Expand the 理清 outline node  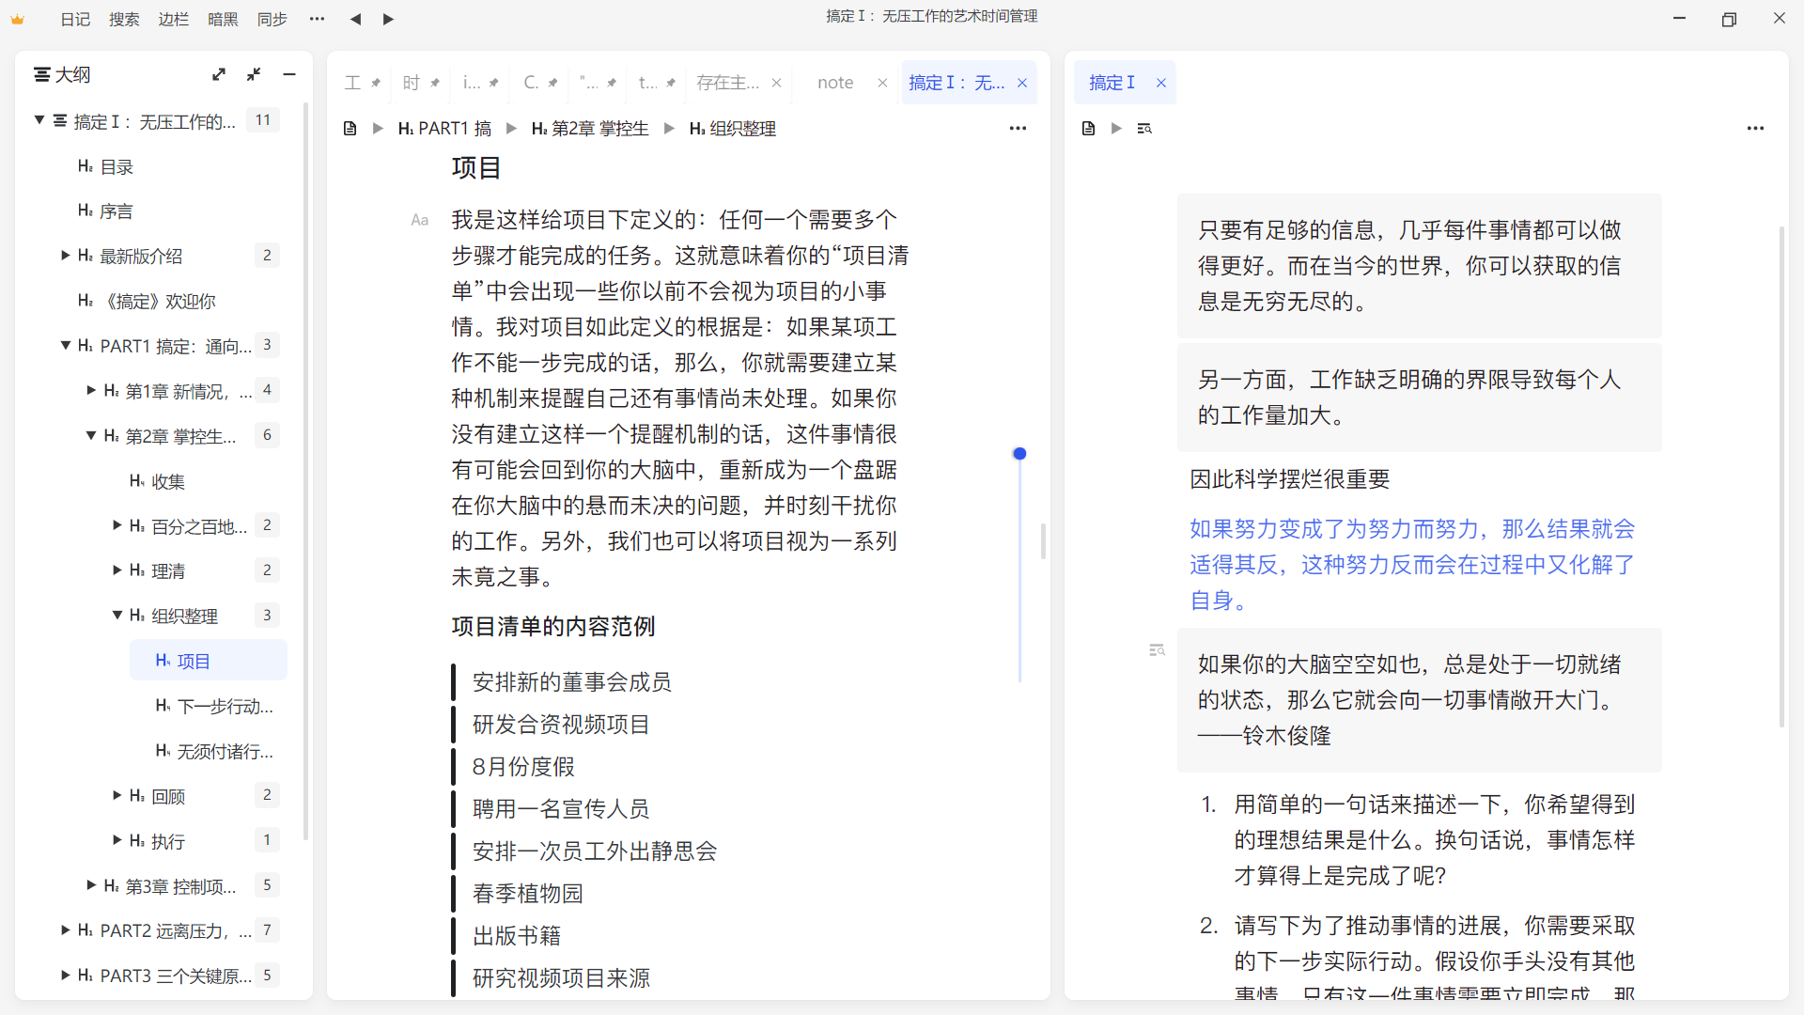pyautogui.click(x=117, y=570)
